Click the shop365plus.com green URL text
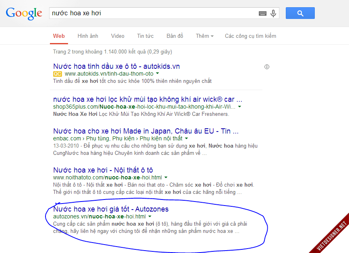 click(144, 107)
